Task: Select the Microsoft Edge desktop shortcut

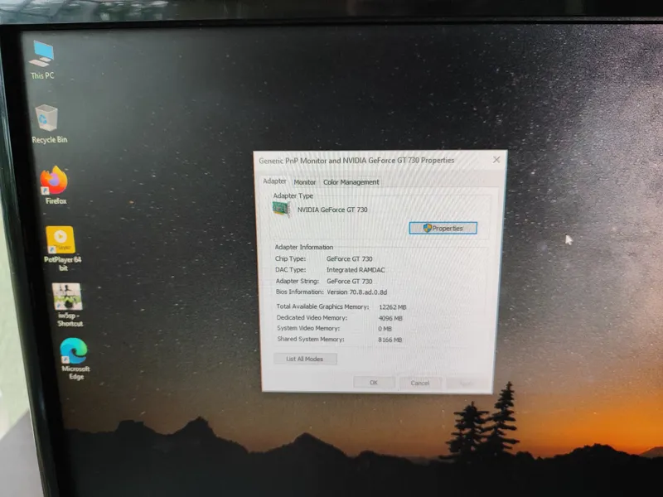Action: pos(75,359)
